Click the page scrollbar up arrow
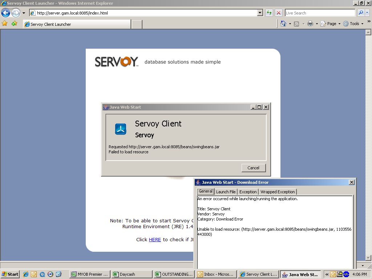This screenshot has width=372, height=279. (368, 32)
